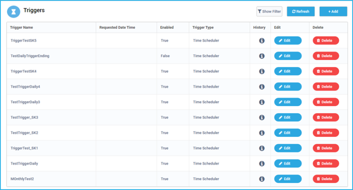
Task: Open history info for TriggerTestSK5
Action: [x=262, y=41]
